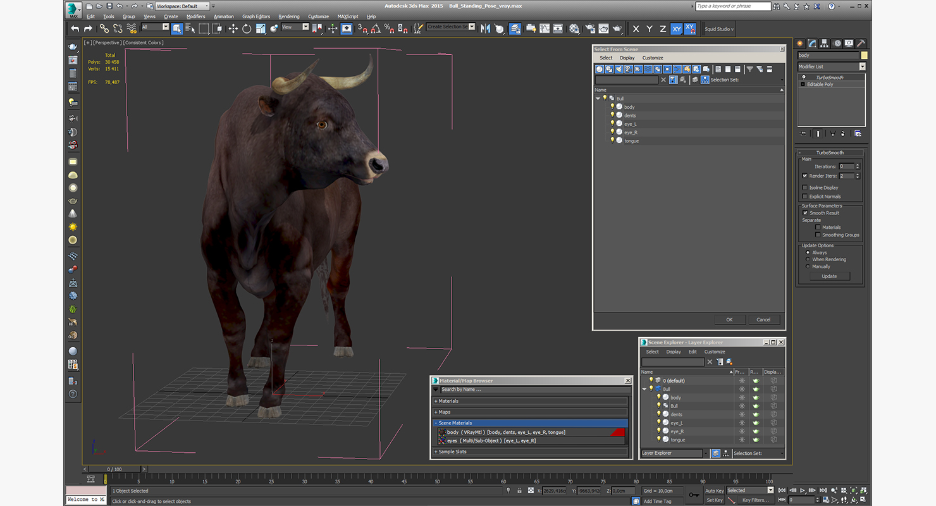This screenshot has width=936, height=506.
Task: Select the When Rendering update option
Action: click(808, 259)
